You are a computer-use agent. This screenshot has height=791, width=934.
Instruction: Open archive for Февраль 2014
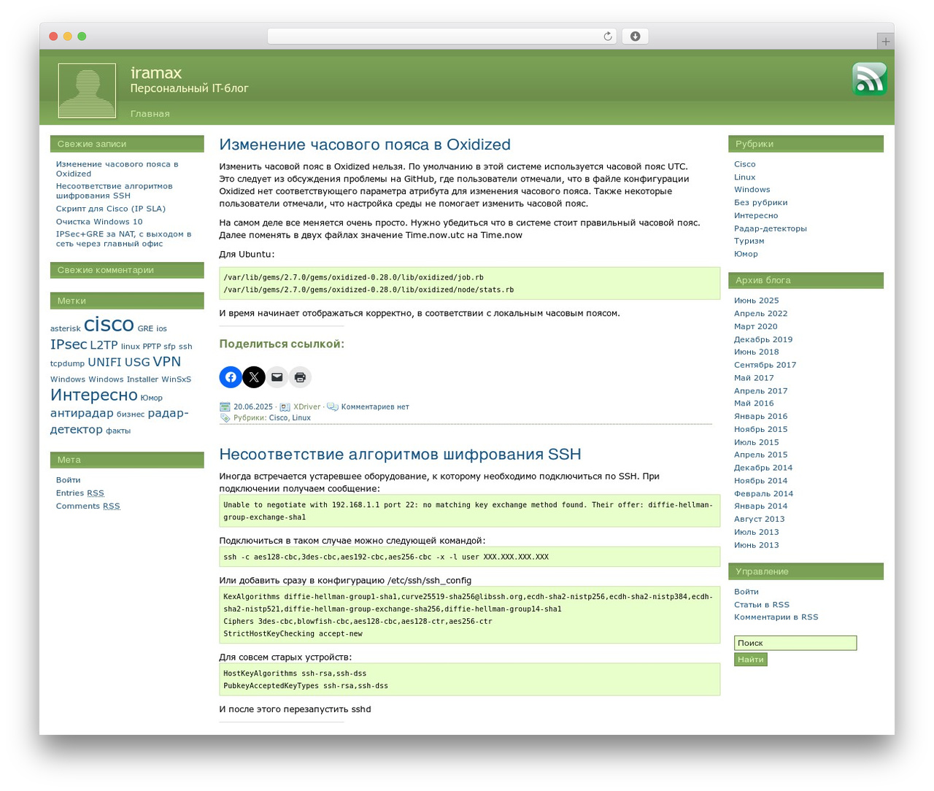(x=763, y=494)
